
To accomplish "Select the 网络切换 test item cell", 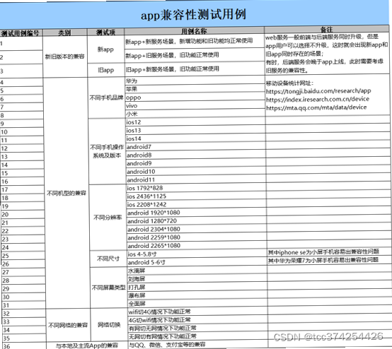I will pyautogui.click(x=109, y=324).
